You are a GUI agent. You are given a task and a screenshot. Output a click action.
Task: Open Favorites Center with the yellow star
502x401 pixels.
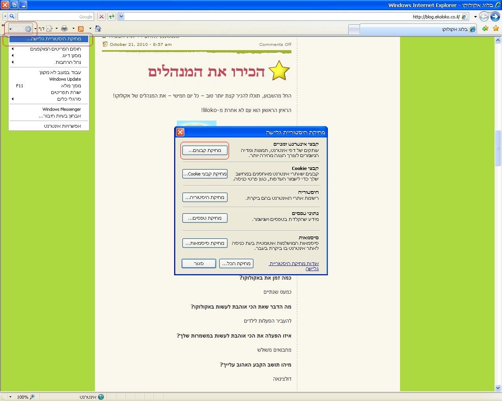496,29
